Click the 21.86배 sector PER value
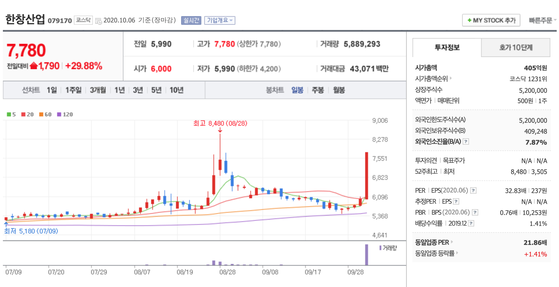Screen dimensions: 559x287 (535, 243)
